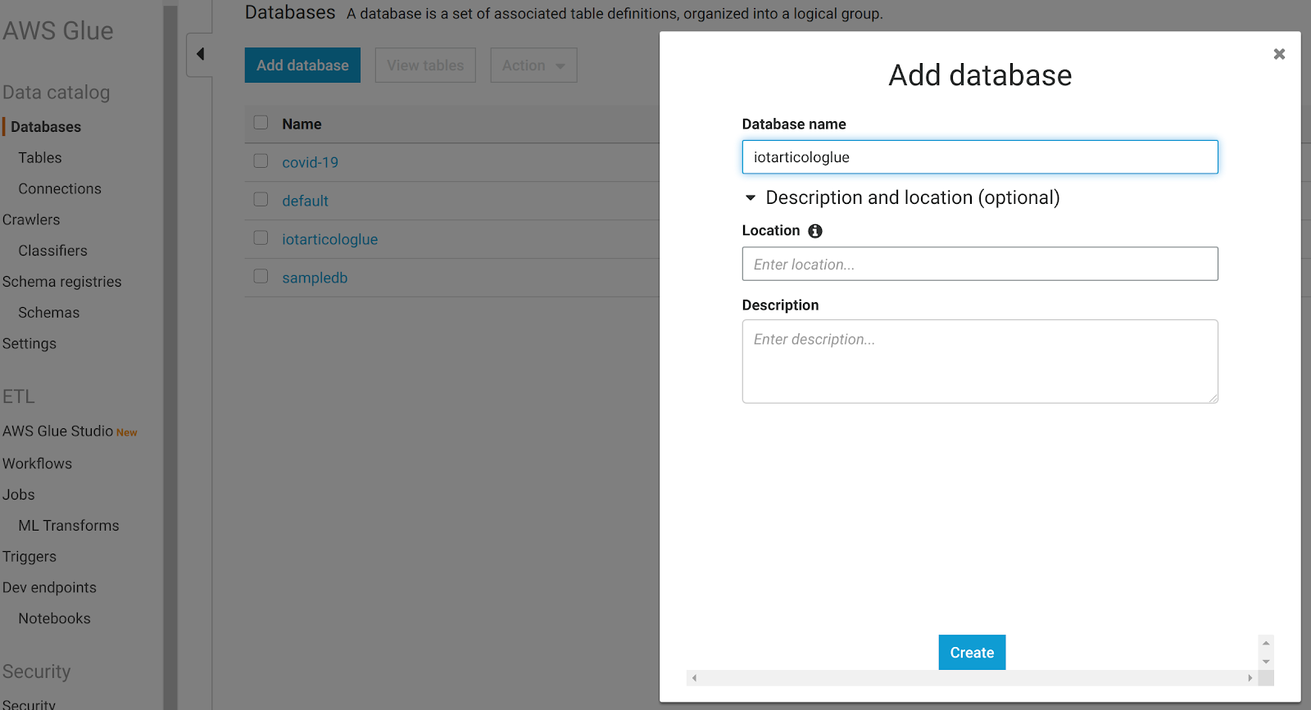The height and width of the screenshot is (710, 1311).
Task: Open Crawlers in the sidebar
Action: pos(31,220)
